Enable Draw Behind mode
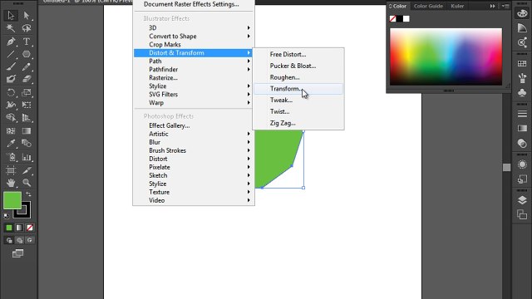This screenshot has width=532, height=299. [x=19, y=240]
